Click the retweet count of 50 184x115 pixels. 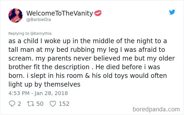tap(40, 104)
